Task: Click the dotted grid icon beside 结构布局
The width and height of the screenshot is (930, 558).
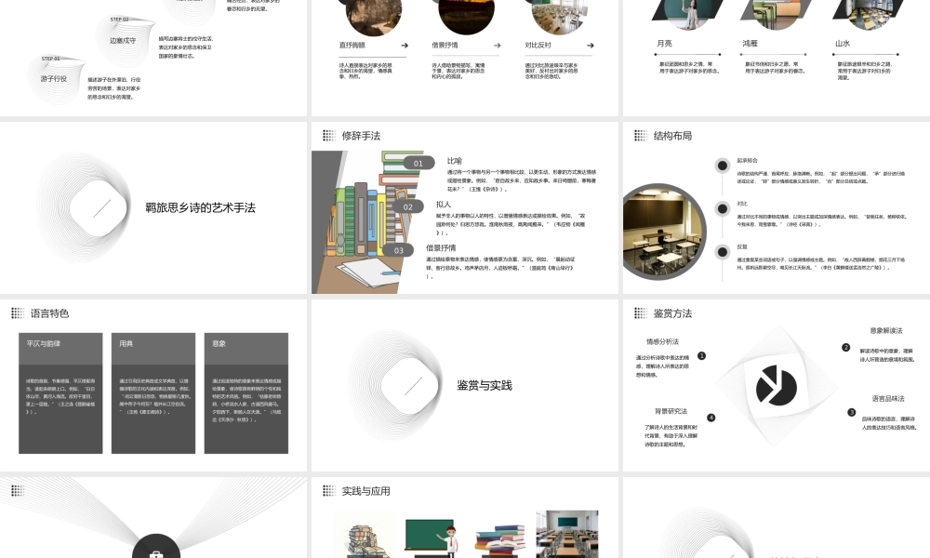Action: [641, 136]
